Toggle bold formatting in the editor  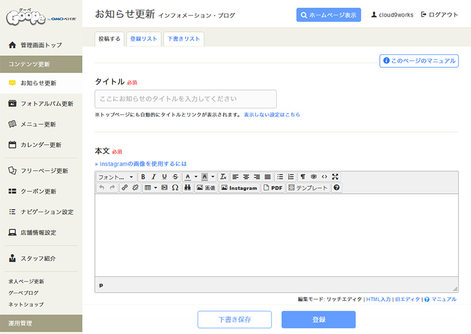[x=143, y=177]
